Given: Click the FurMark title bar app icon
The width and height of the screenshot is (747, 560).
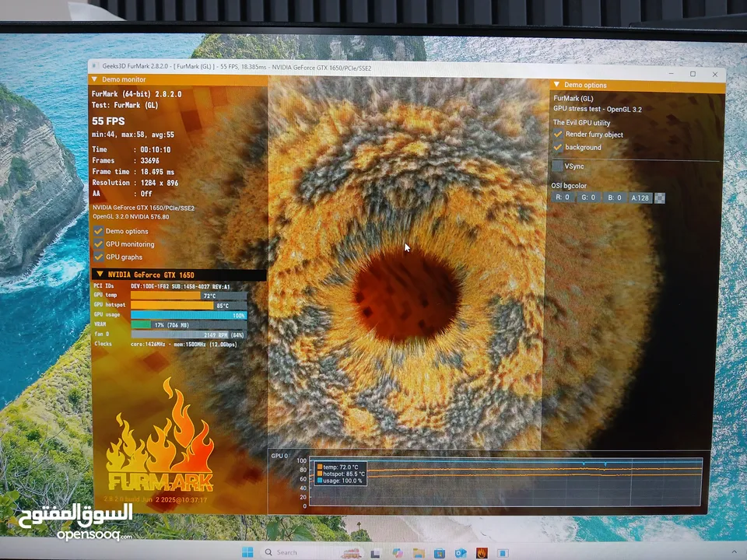Looking at the screenshot, I should point(94,65).
